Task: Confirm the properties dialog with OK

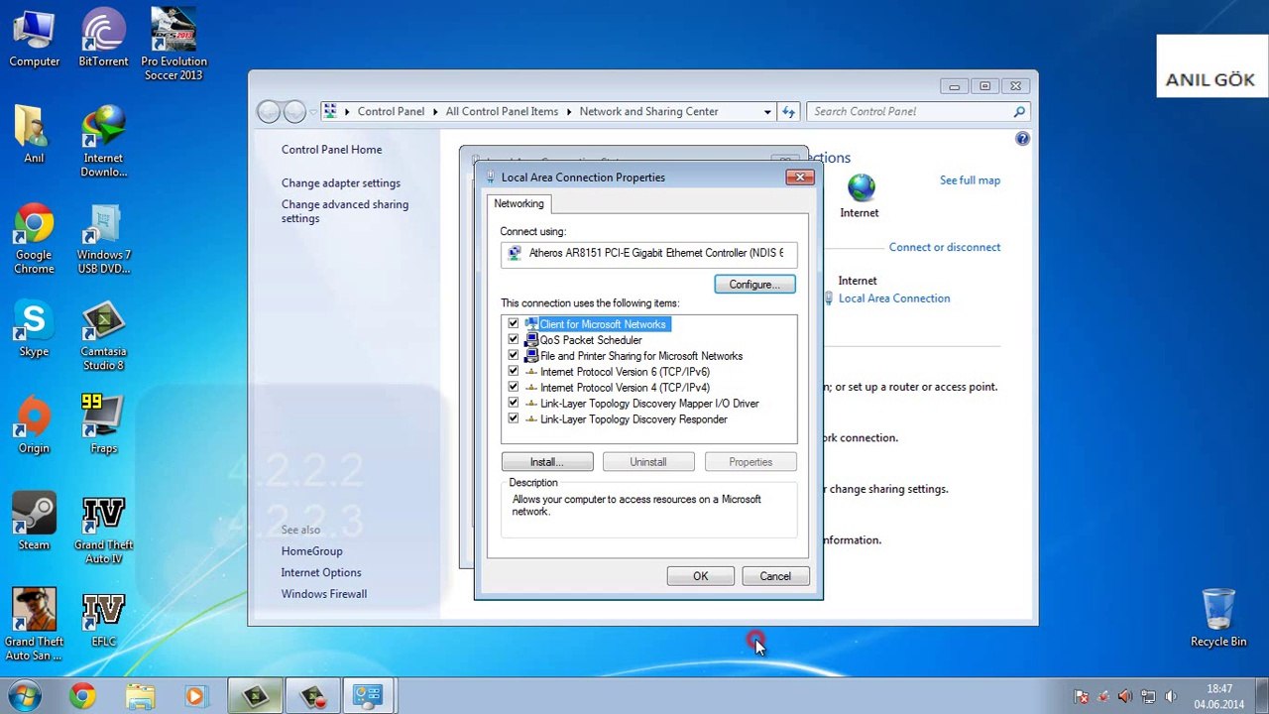Action: [700, 576]
